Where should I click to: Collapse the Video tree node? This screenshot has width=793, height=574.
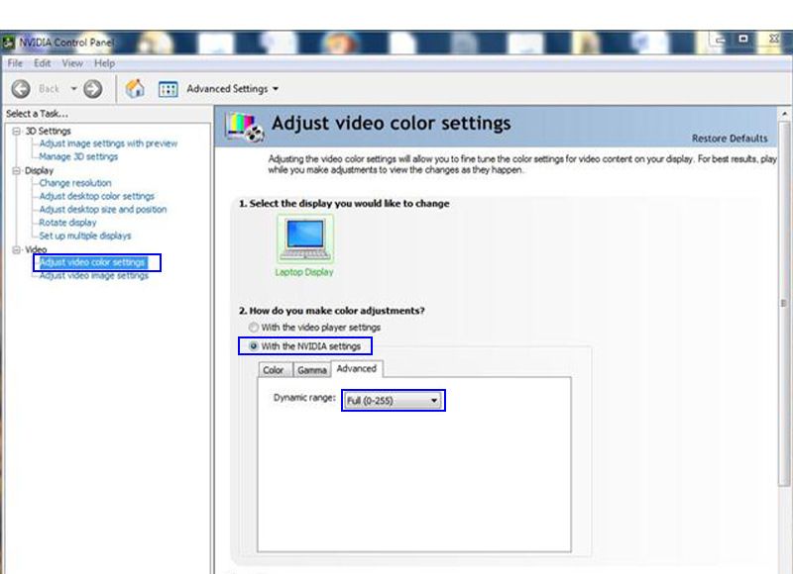tap(16, 249)
